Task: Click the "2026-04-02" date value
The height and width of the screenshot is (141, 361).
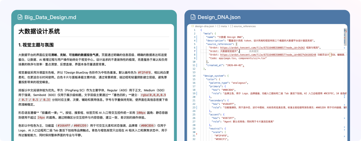Action: click(x=235, y=65)
